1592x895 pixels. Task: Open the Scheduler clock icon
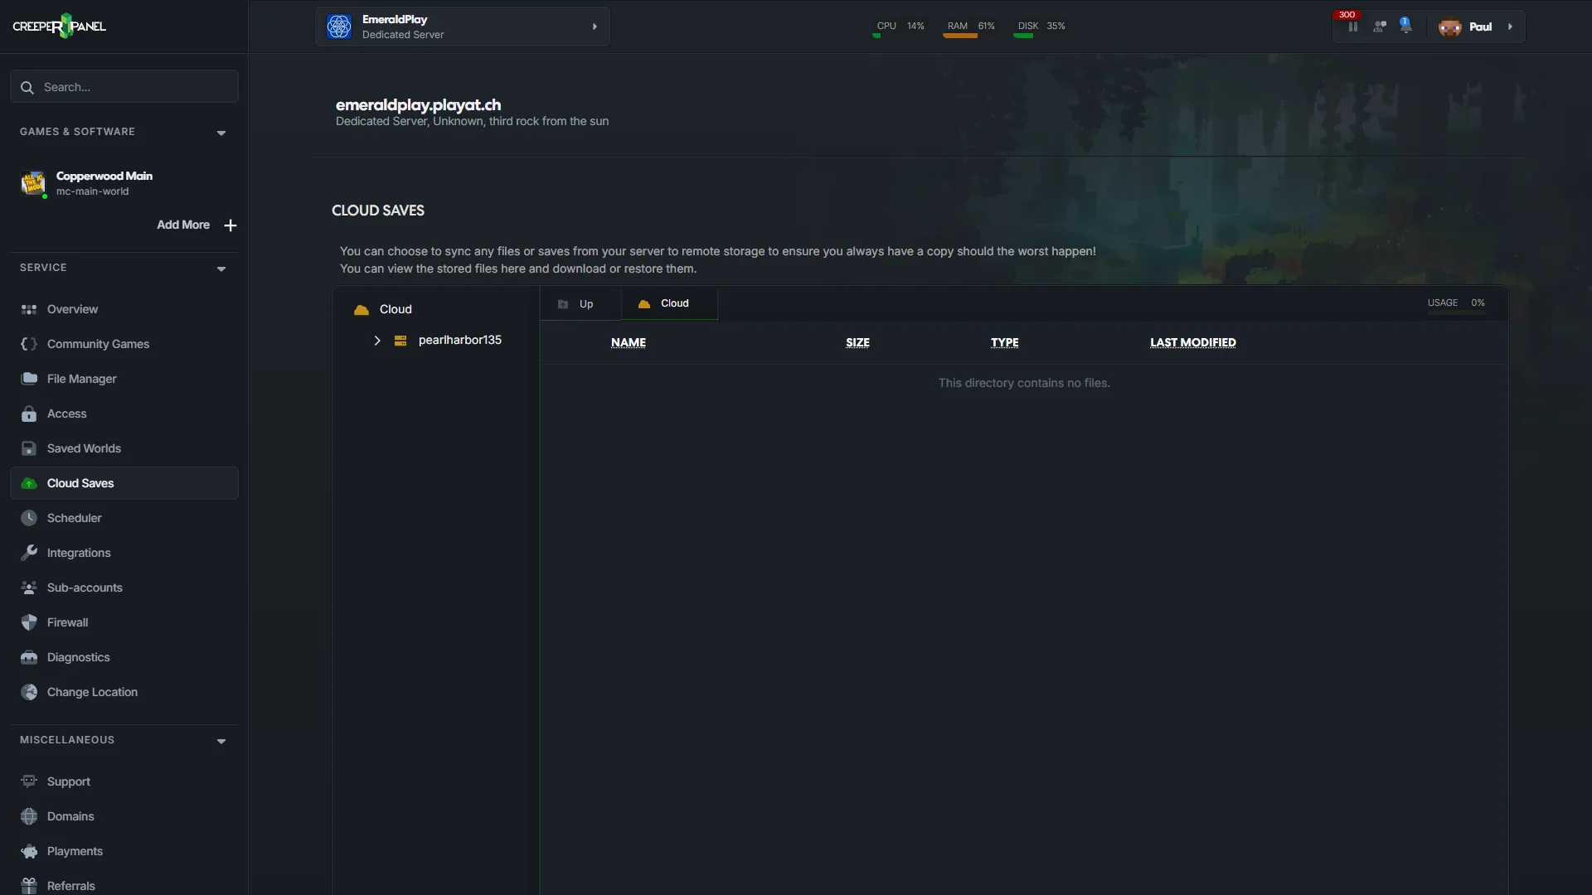[29, 518]
